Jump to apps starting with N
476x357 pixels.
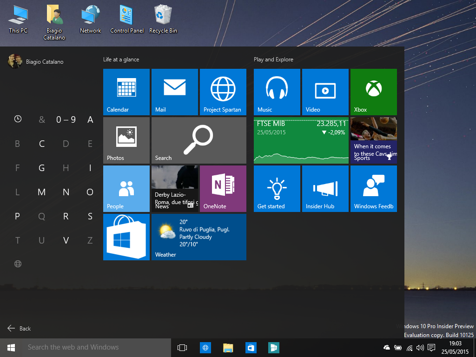(66, 192)
